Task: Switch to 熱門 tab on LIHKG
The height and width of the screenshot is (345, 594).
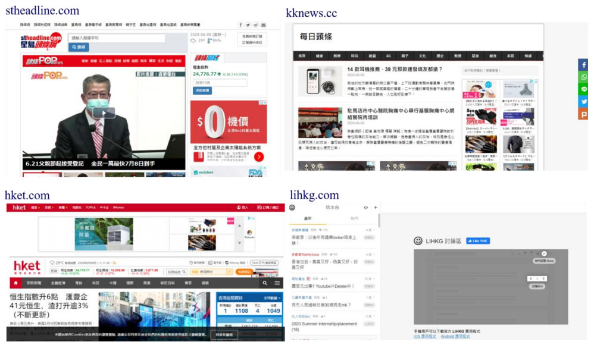Action: pos(355,218)
